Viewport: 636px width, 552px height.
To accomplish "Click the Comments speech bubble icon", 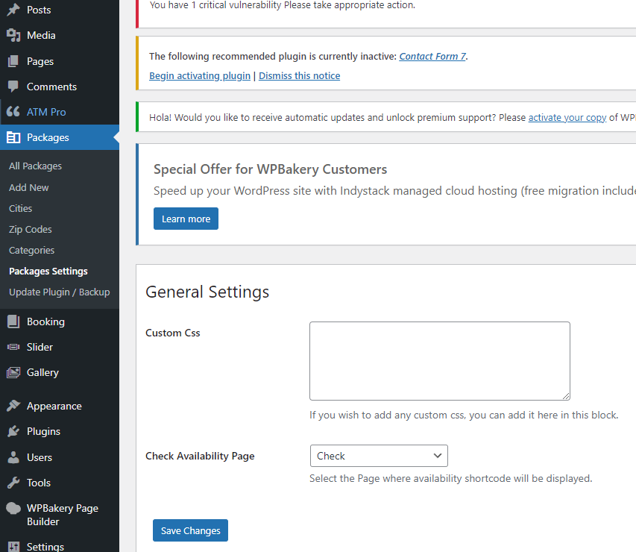I will click(x=13, y=87).
